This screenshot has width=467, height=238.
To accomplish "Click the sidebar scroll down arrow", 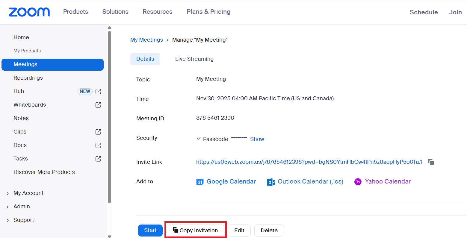I will point(109,236).
